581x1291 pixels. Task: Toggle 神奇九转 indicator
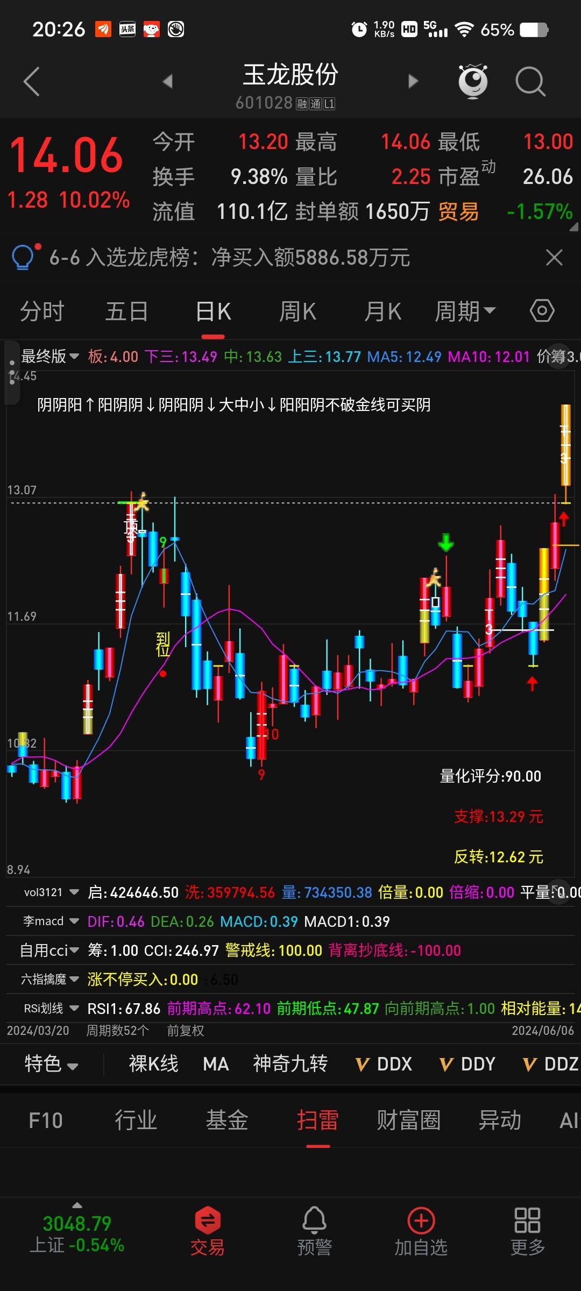click(290, 1064)
